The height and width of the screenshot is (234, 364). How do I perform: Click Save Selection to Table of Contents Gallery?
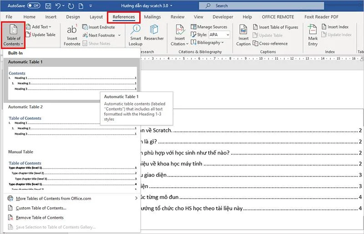72,227
